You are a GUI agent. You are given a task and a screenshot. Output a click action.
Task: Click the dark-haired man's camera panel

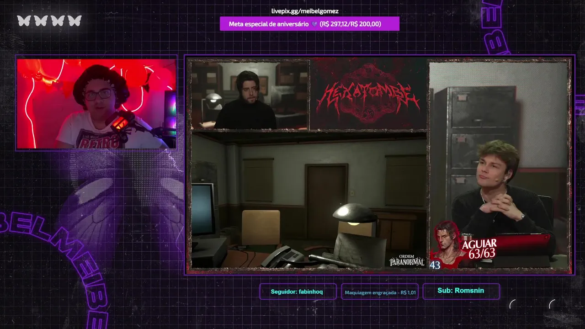pyautogui.click(x=250, y=95)
